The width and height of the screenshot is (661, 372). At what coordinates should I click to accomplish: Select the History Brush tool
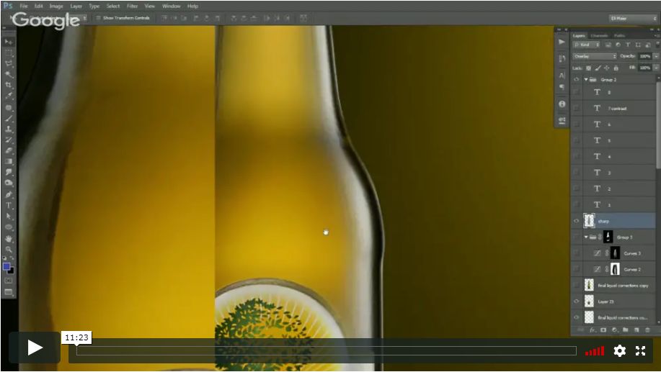tap(9, 140)
